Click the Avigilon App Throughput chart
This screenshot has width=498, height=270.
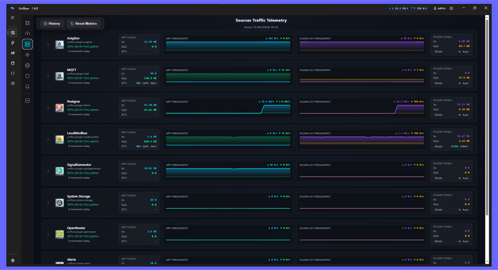click(x=228, y=44)
